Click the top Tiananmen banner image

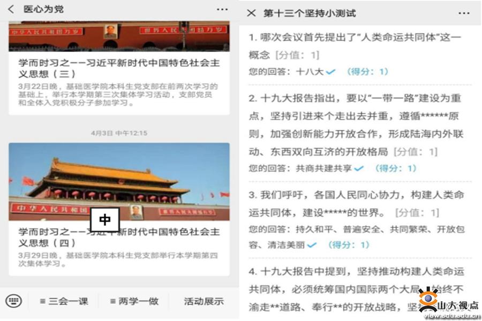coord(119,36)
